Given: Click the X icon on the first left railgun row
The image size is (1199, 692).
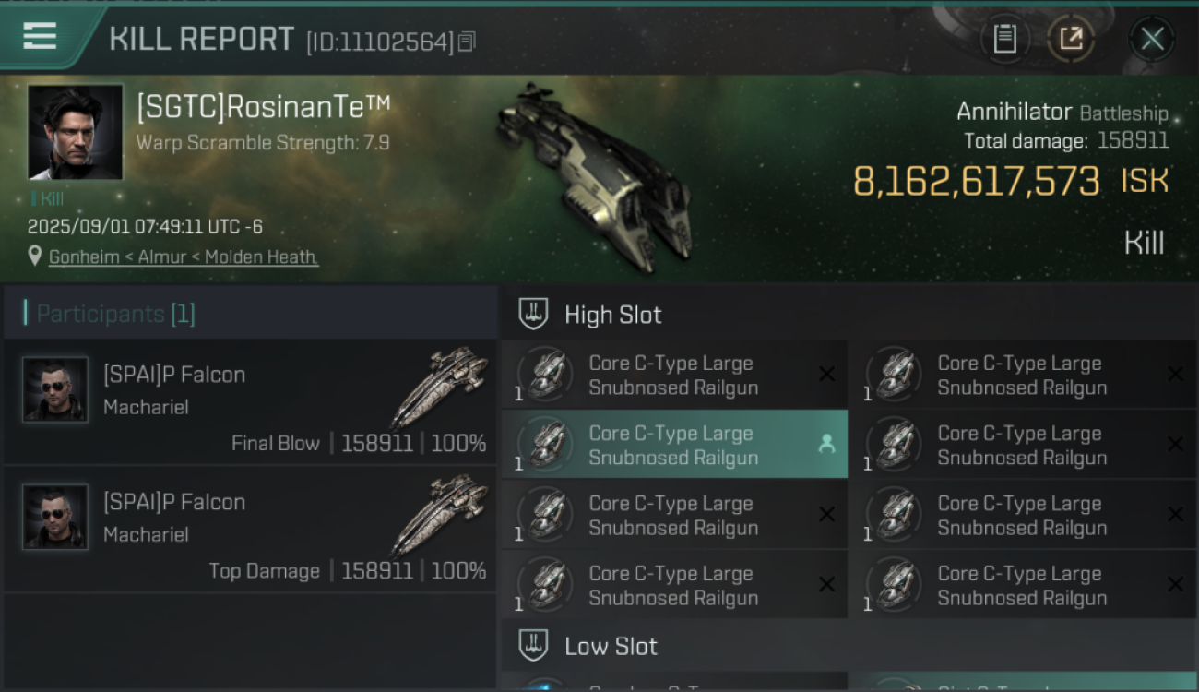Looking at the screenshot, I should (826, 375).
